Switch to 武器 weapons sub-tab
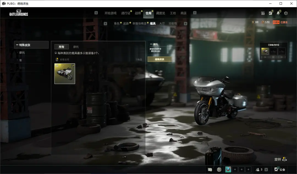297x174 pixels. (126, 23)
